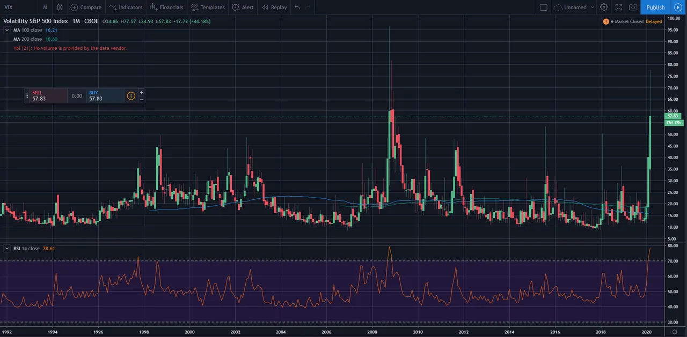This screenshot has height=337, width=687.
Task: Open the layout grid selector square
Action: (543, 8)
